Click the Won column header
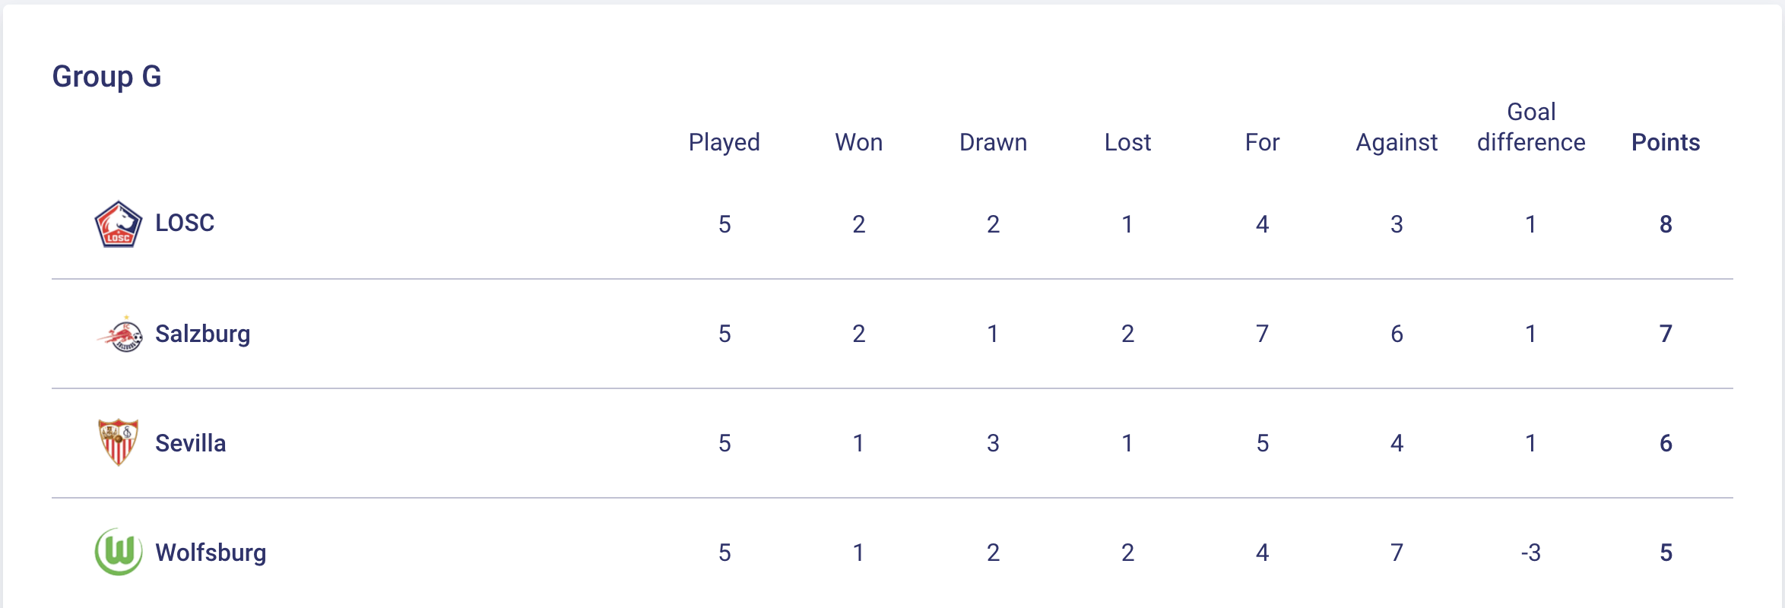 pyautogui.click(x=858, y=142)
